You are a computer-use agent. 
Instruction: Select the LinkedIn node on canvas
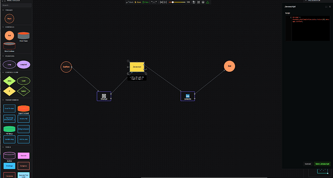coord(188,96)
